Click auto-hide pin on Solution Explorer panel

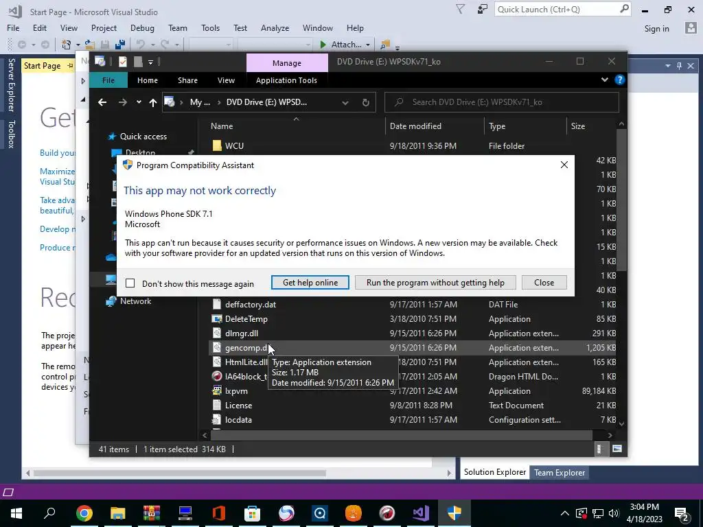coord(679,66)
